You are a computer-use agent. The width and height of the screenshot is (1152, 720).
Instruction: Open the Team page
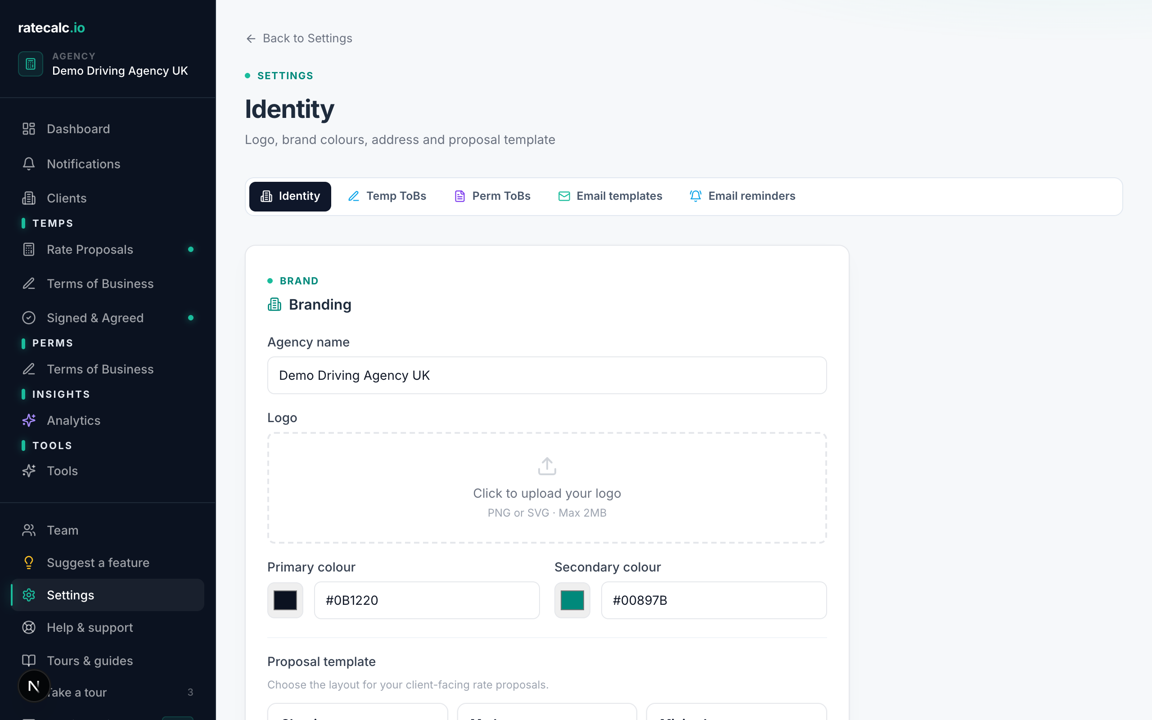pyautogui.click(x=108, y=530)
